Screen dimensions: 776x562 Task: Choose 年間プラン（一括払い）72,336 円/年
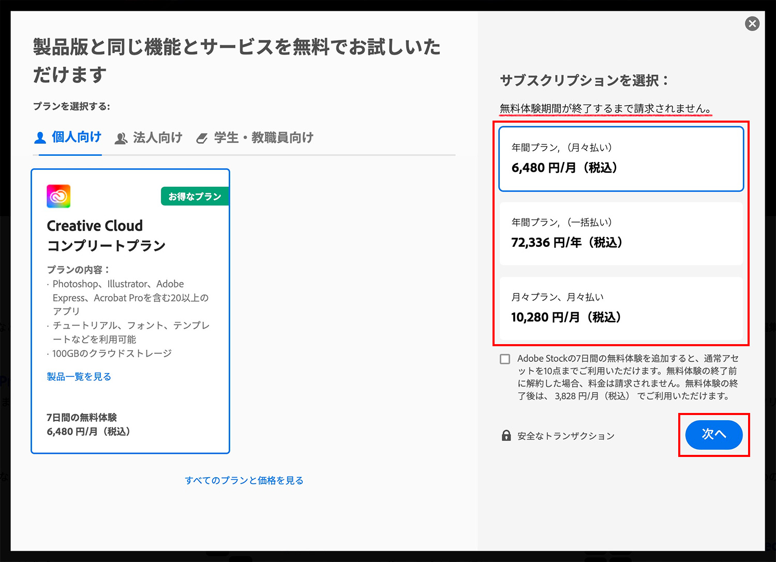pyautogui.click(x=621, y=233)
